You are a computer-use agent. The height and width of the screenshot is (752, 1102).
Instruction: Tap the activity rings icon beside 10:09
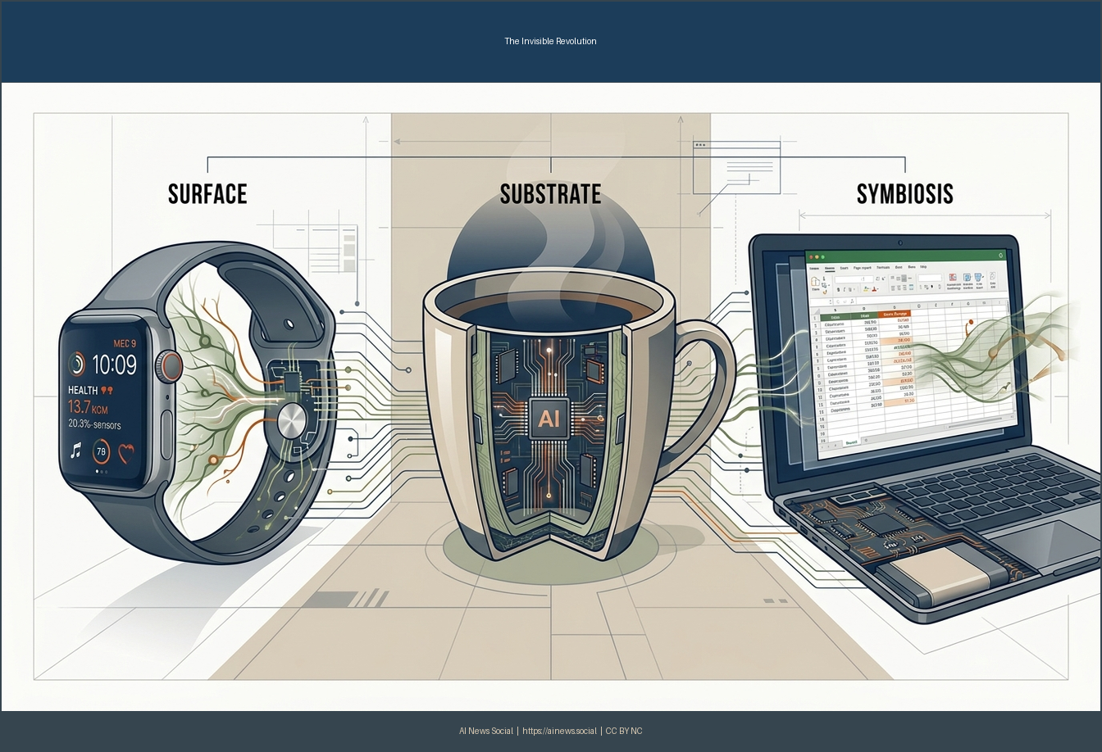point(76,363)
